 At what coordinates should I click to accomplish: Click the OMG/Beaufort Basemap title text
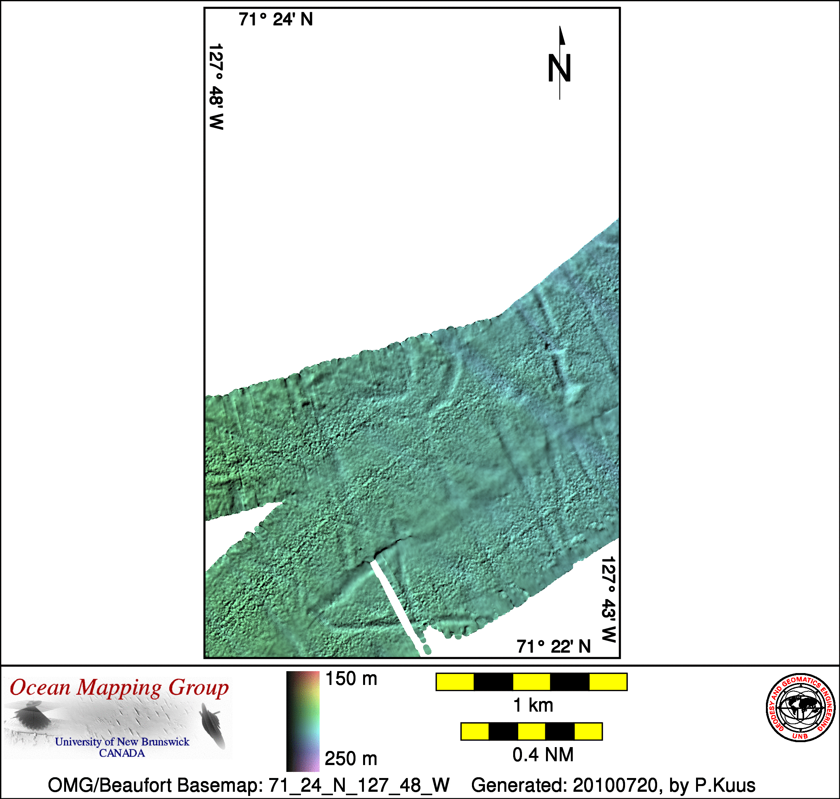[x=249, y=785]
